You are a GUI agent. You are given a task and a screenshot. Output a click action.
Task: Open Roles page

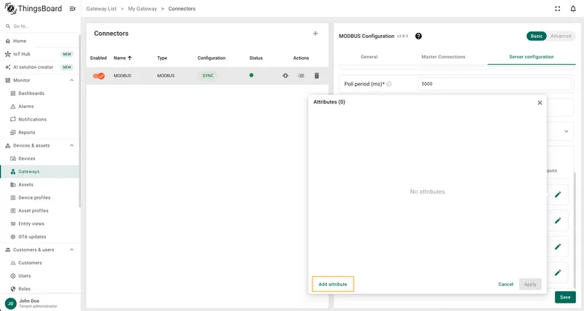tap(39, 288)
